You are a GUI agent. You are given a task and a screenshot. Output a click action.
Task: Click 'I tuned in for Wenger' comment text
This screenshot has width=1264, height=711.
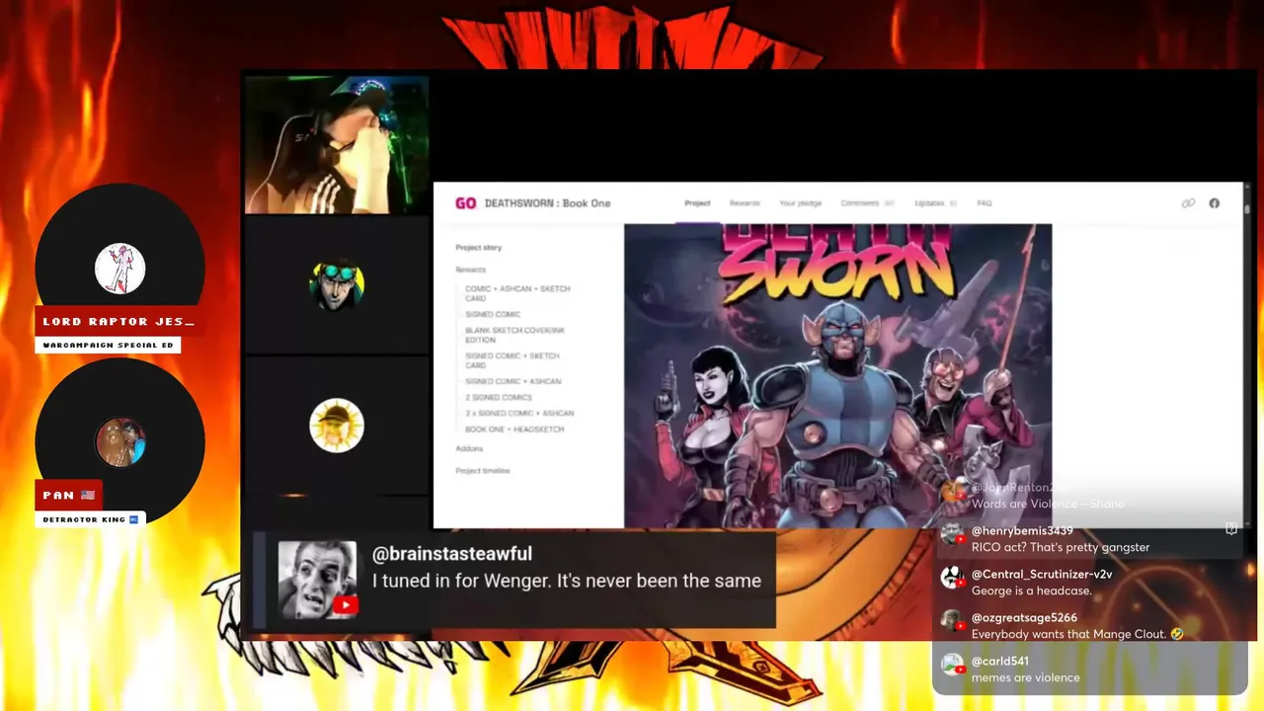567,582
